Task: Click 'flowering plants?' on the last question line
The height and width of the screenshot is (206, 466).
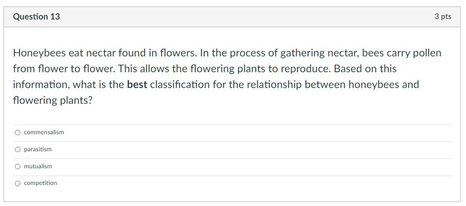Action: pyautogui.click(x=53, y=101)
